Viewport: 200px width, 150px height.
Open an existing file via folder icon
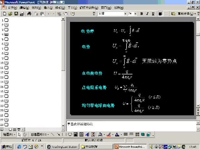[x=10, y=13]
